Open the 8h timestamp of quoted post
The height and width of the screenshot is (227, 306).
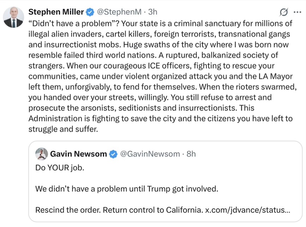point(191,154)
